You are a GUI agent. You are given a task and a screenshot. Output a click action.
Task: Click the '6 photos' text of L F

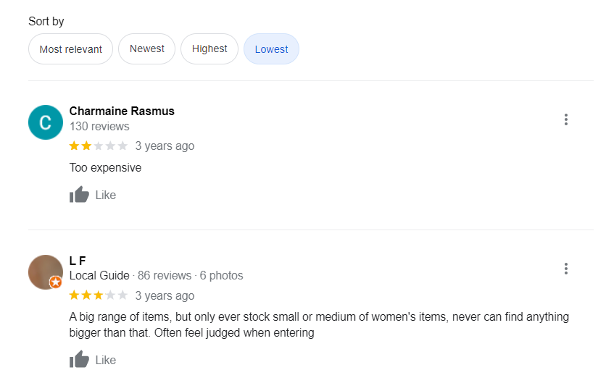(221, 275)
